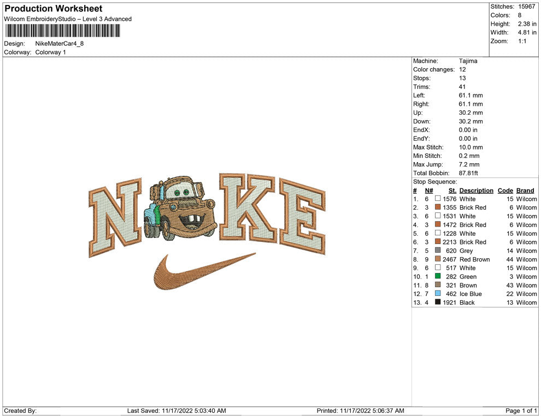Click the brown swatch in stop 11
The image size is (541, 416).
pyautogui.click(x=438, y=284)
